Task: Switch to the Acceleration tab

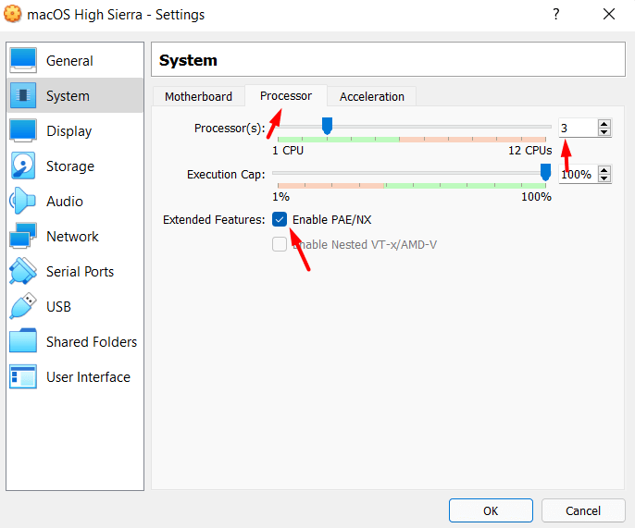Action: tap(371, 96)
